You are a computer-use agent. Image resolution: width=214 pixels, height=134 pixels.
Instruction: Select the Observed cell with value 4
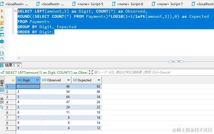(x=56, y=128)
